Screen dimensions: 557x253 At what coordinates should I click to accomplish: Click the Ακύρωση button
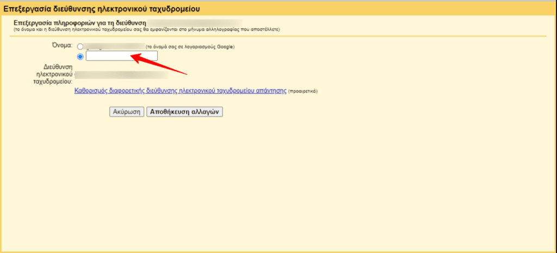(126, 112)
